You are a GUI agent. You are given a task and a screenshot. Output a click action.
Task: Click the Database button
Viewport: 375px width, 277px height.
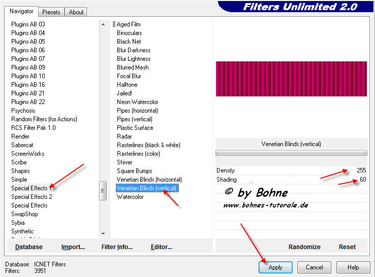(x=29, y=247)
